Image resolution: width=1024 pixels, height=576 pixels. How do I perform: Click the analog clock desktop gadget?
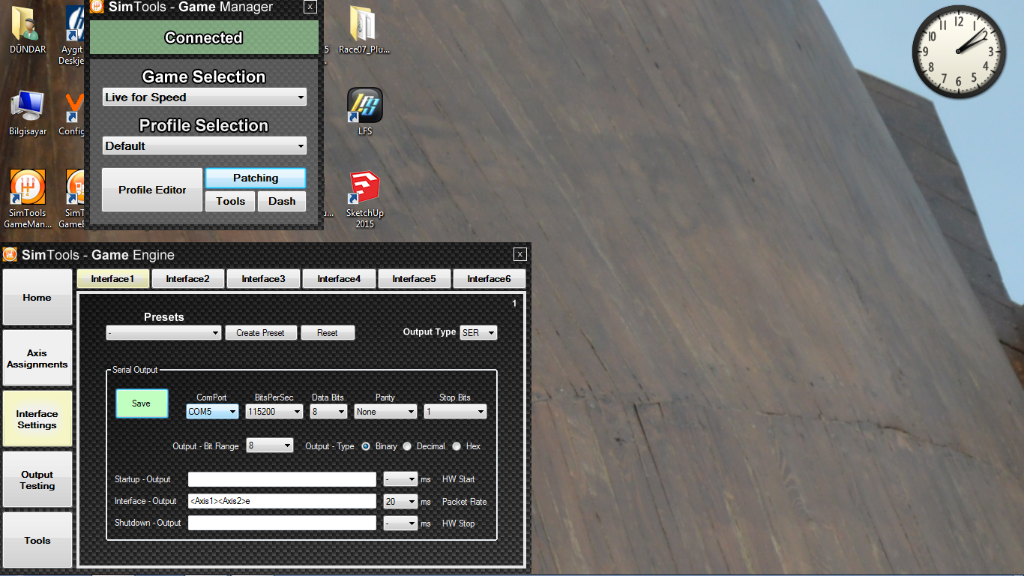[959, 52]
